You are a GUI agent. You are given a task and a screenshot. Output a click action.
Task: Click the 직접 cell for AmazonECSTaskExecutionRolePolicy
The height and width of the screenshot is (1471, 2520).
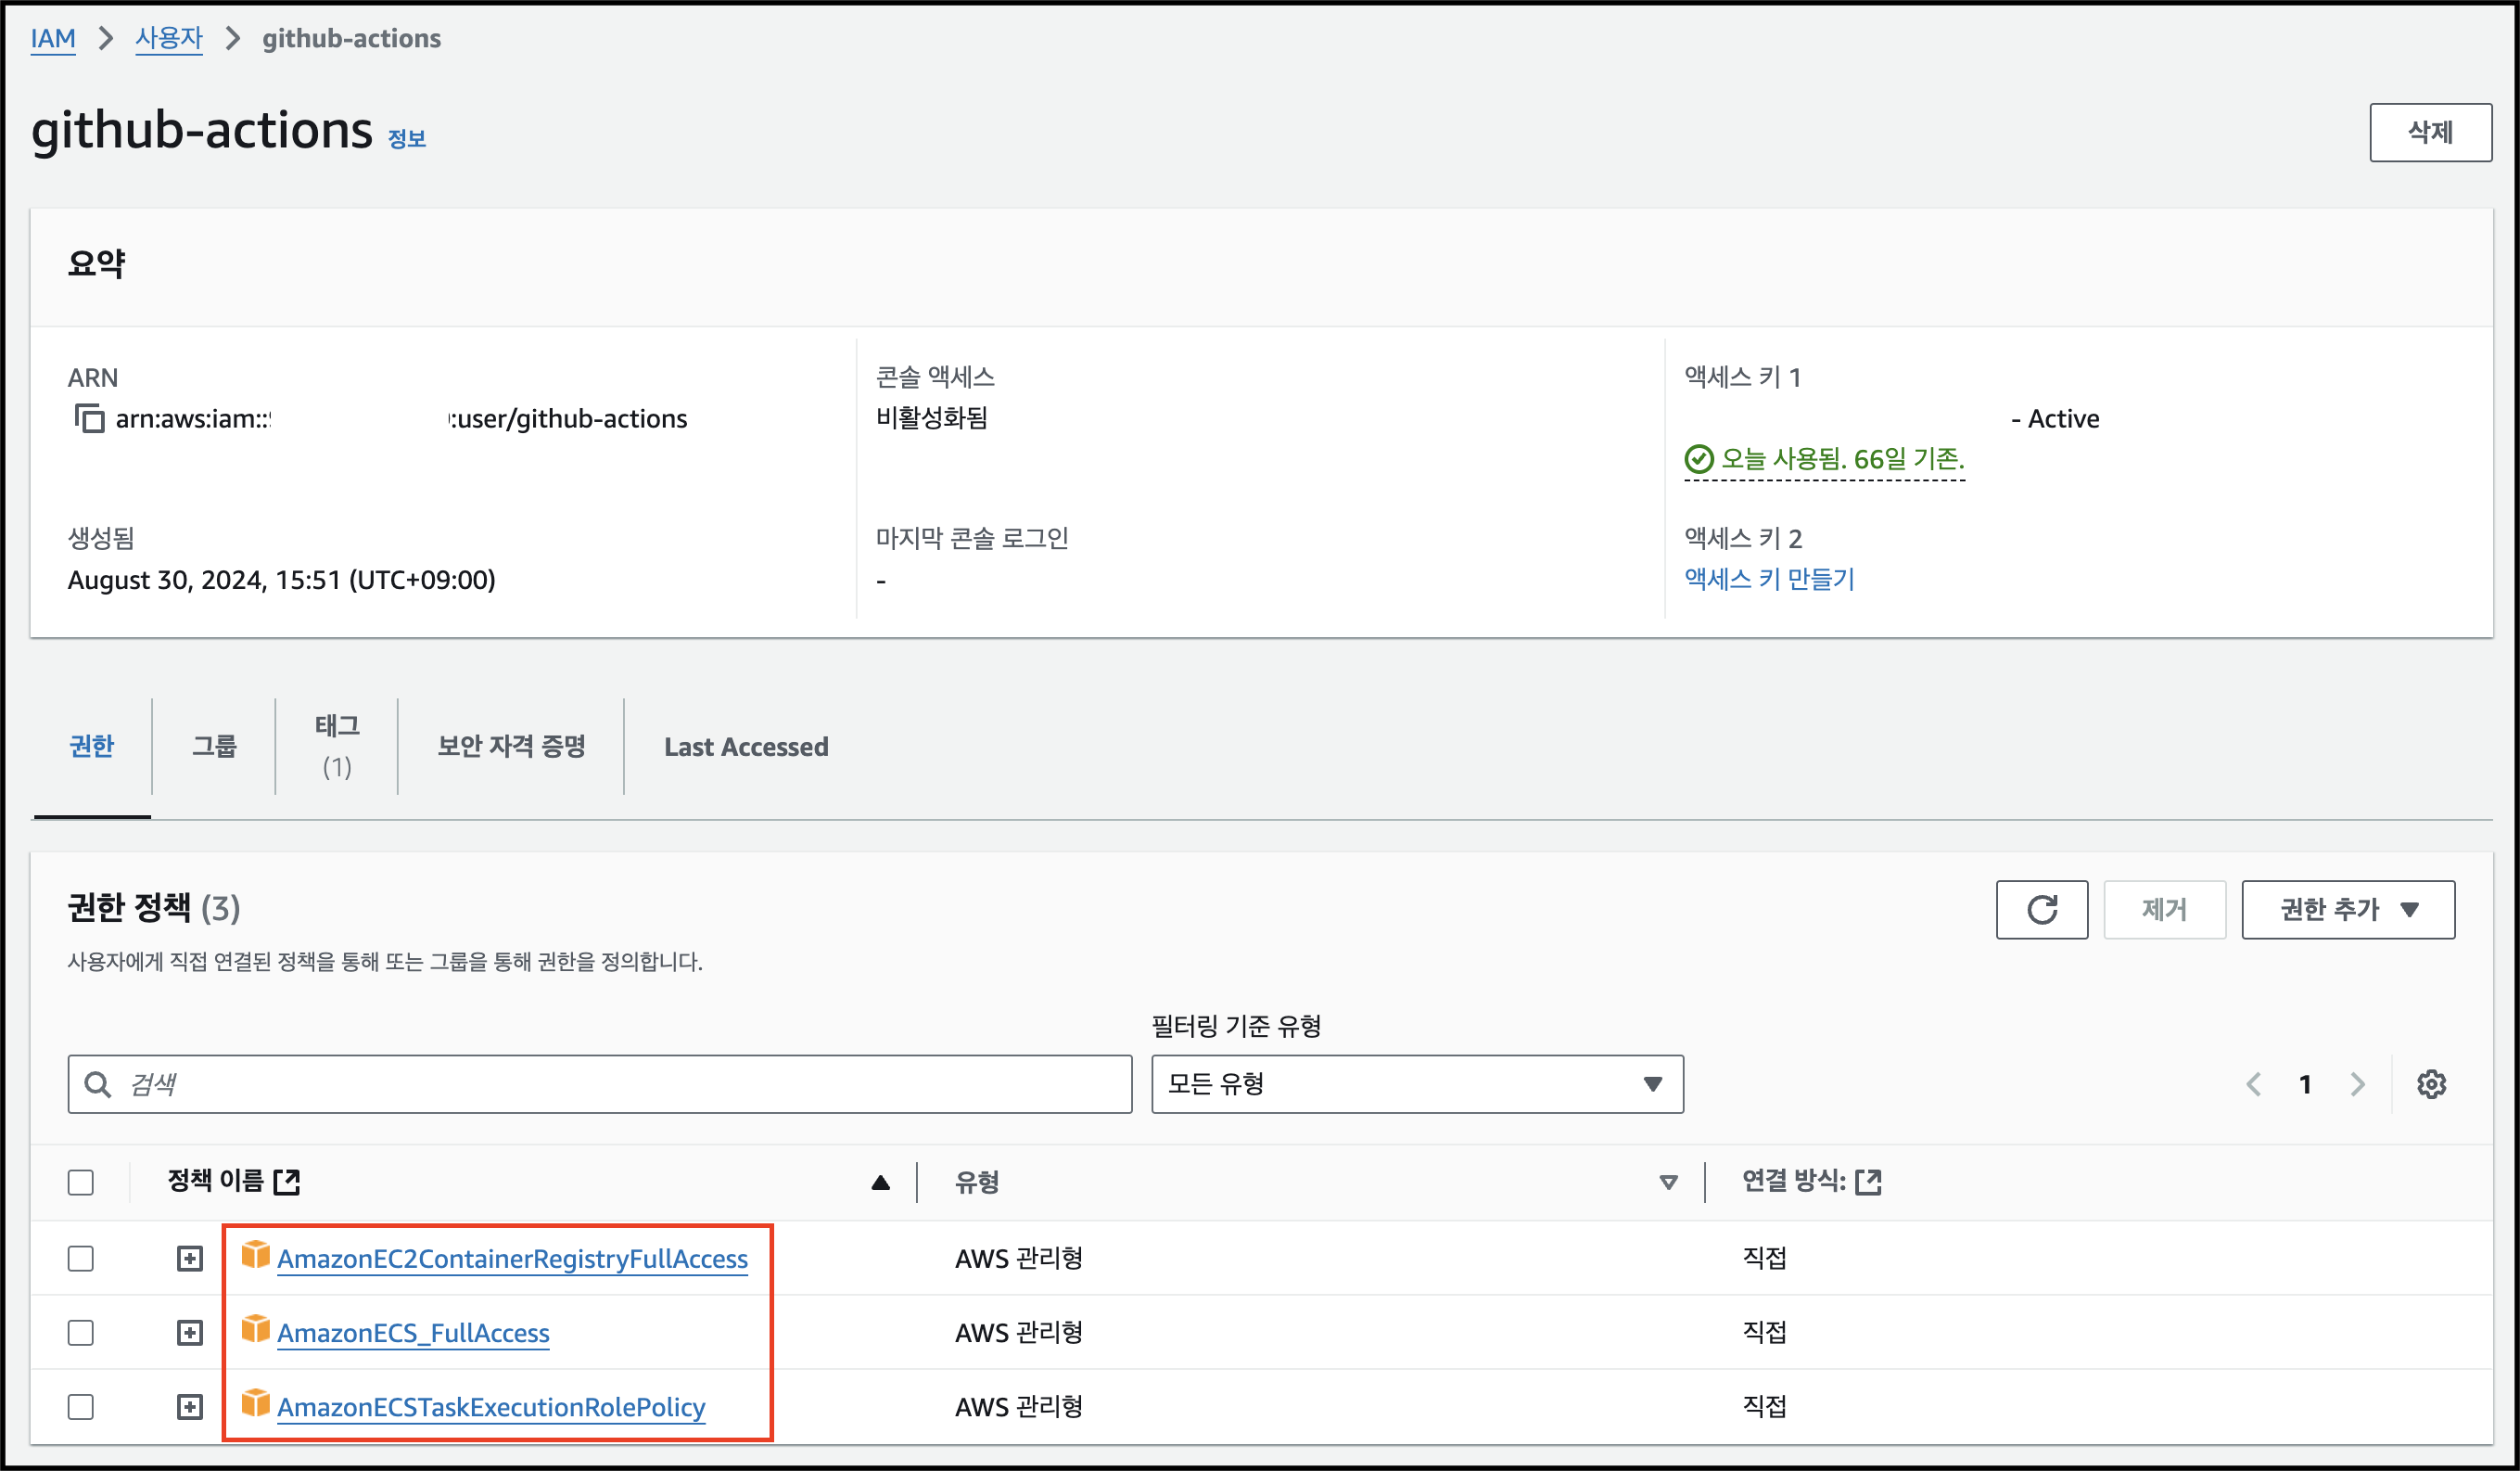(1764, 1407)
